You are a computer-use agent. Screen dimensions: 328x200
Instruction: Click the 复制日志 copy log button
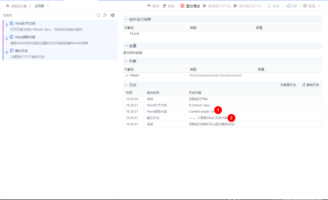pos(310,84)
